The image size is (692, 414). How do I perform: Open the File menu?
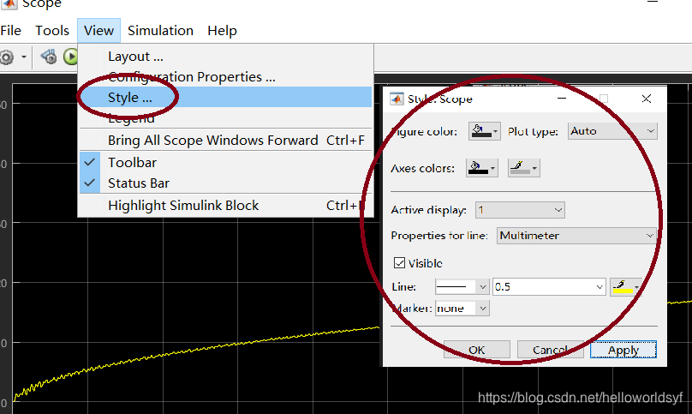pyautogui.click(x=10, y=31)
